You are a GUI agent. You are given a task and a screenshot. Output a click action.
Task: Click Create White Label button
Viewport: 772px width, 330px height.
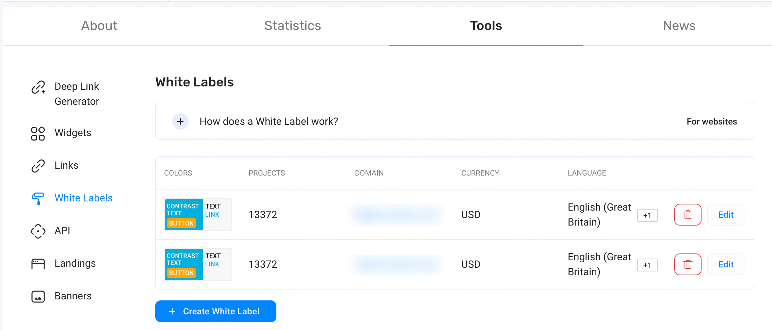(216, 311)
